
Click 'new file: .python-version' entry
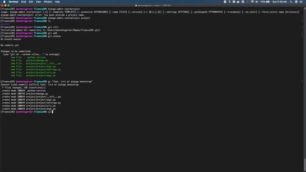pos(28,57)
